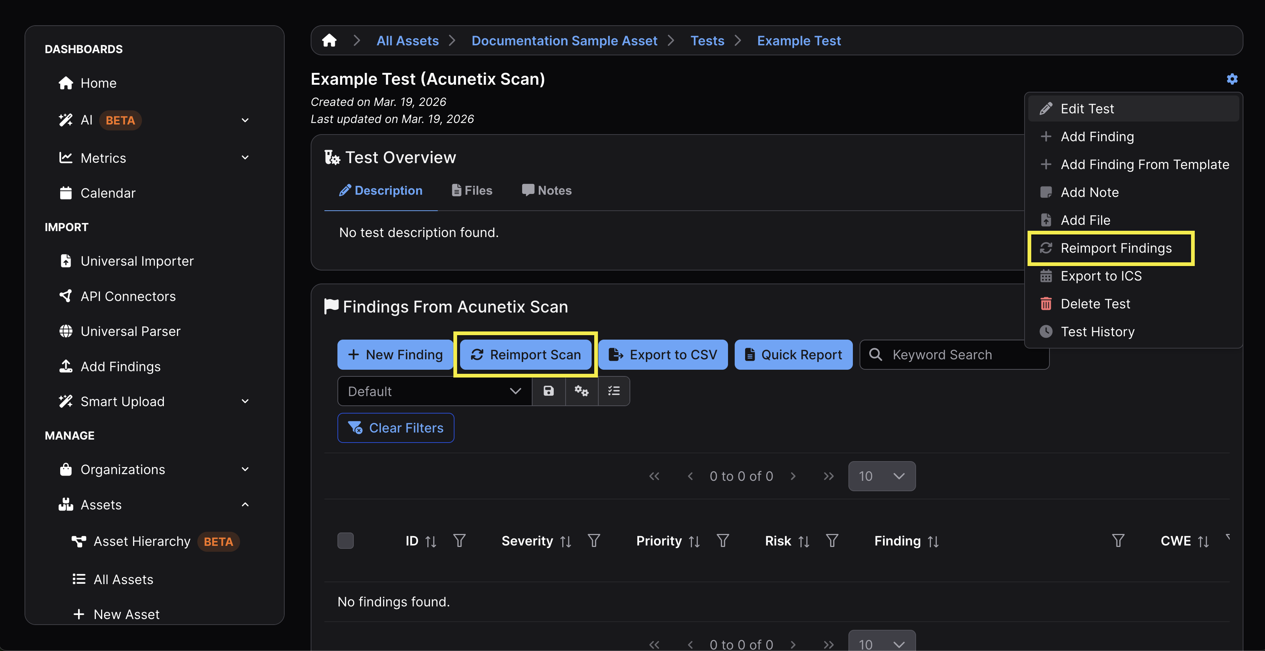Go to next findings page arrow
The width and height of the screenshot is (1265, 651).
tap(793, 476)
